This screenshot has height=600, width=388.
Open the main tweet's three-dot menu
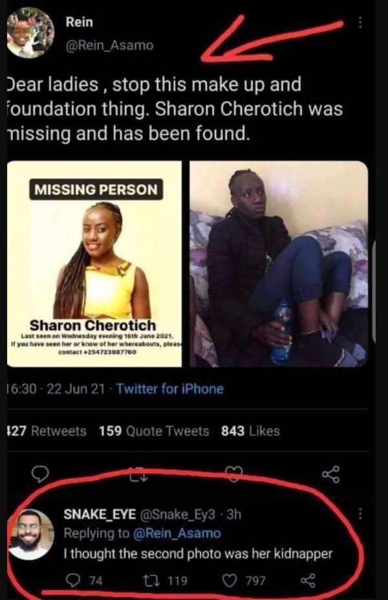(360, 23)
